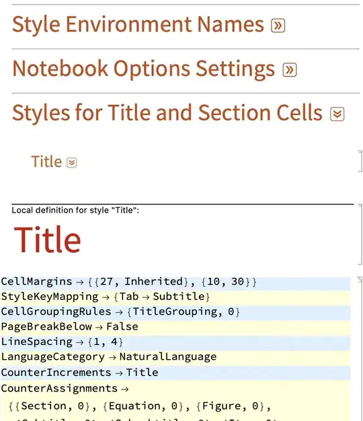
Task: Select the CellGroupingRules option row
Action: 175,312
